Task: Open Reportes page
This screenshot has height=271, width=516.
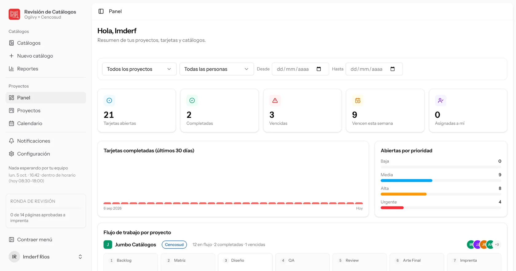Action: tap(46, 69)
